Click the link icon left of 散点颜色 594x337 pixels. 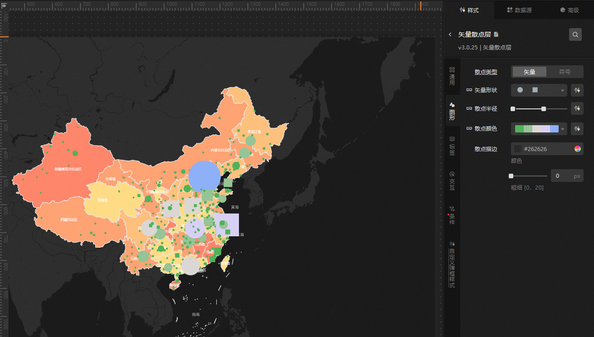(469, 129)
